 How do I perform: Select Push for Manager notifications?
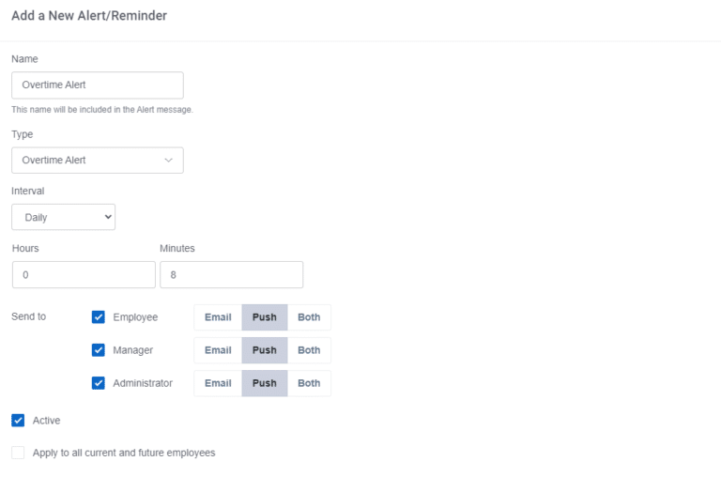pyautogui.click(x=265, y=350)
